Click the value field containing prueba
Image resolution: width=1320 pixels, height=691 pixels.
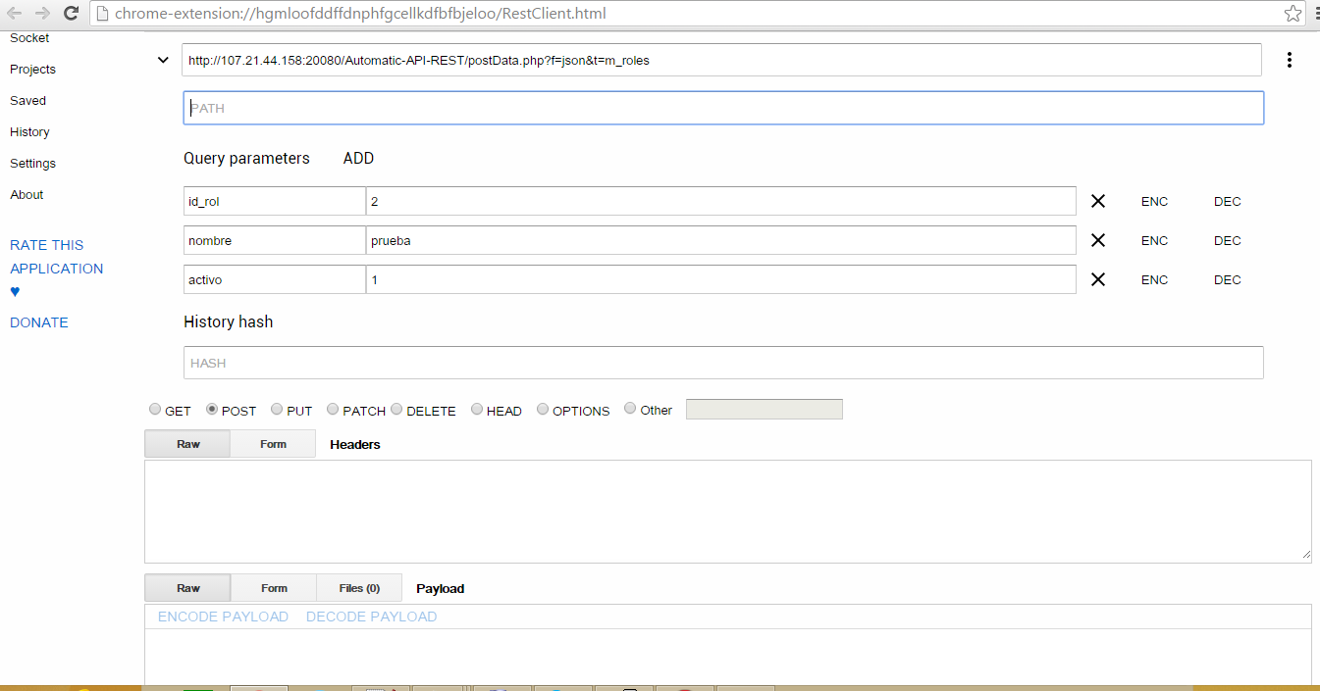click(721, 240)
